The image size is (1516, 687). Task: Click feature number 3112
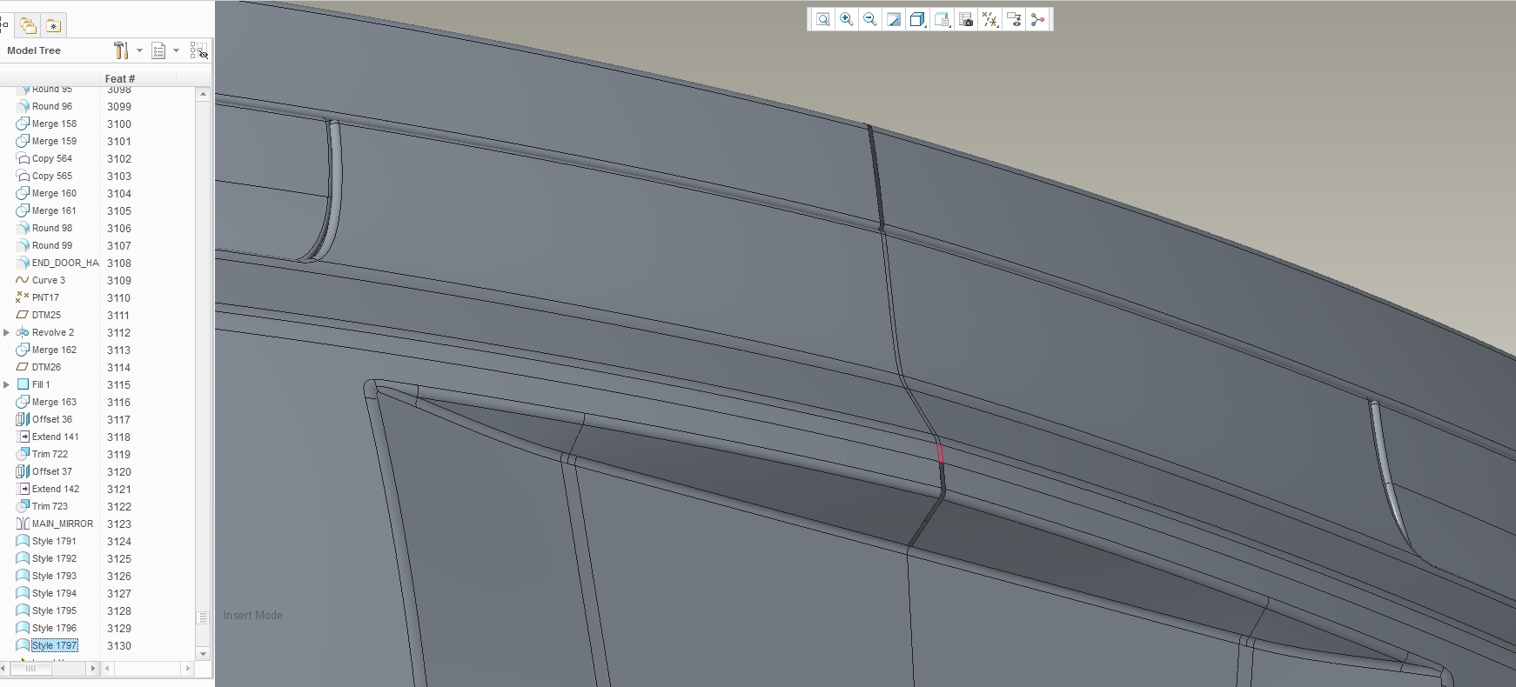coord(119,332)
